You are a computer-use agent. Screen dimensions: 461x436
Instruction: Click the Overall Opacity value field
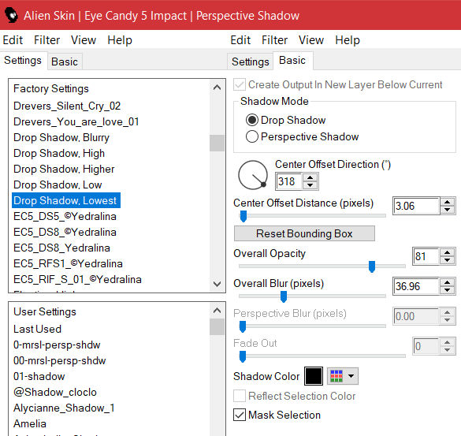[426, 256]
